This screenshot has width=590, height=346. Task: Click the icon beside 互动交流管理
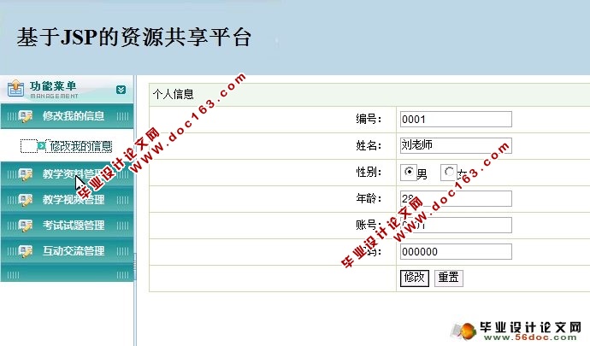(26, 251)
